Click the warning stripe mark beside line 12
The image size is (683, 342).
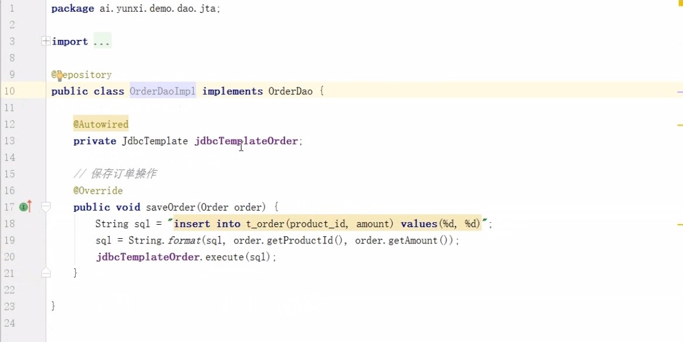[x=680, y=125]
